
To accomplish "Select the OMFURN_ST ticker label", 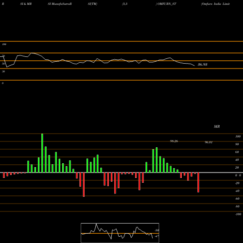I will [x=167, y=4].
